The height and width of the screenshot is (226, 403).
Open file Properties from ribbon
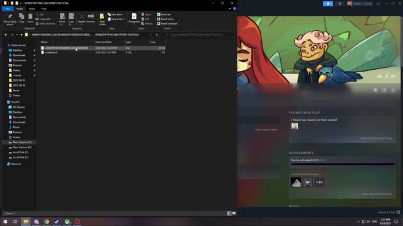click(134, 19)
